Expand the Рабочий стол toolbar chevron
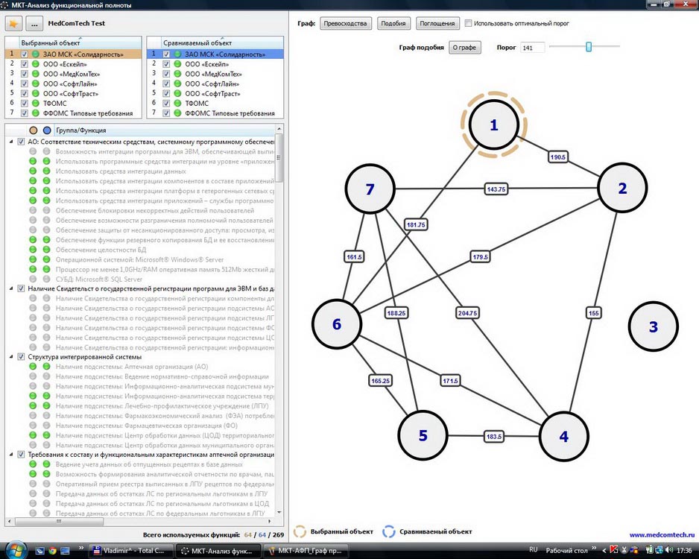 click(594, 548)
